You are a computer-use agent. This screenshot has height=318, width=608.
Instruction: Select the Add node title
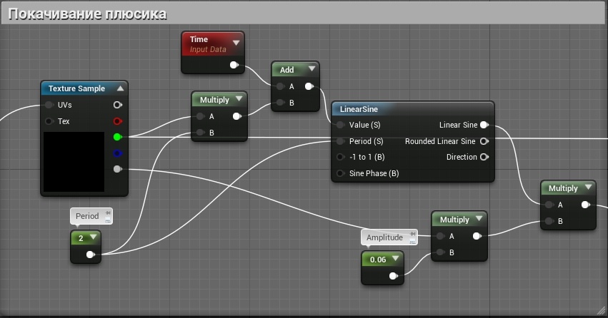coord(287,70)
